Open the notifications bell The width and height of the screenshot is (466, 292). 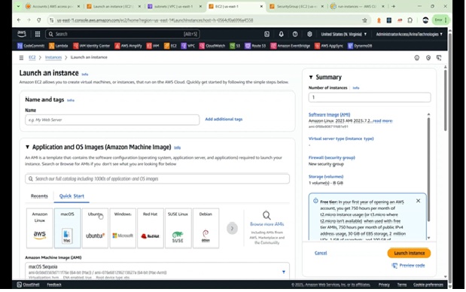click(x=281, y=34)
